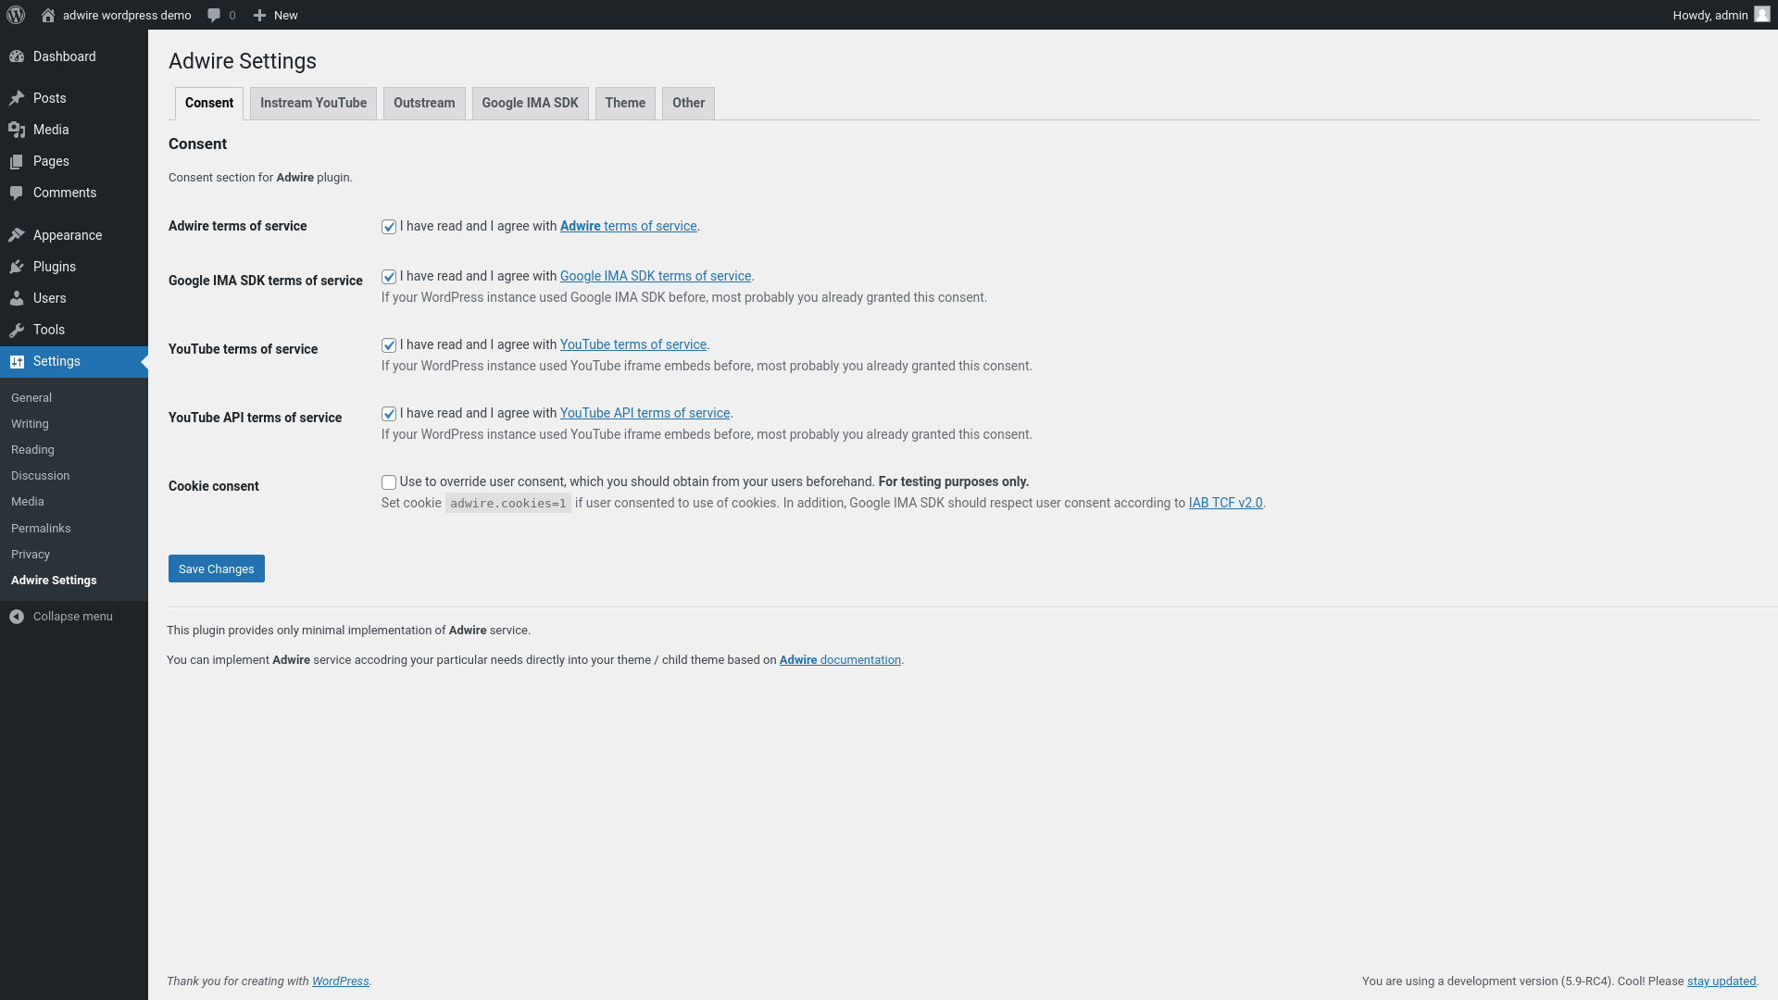Click the Posts icon in sidebar
This screenshot has height=1000, width=1778.
coord(16,96)
